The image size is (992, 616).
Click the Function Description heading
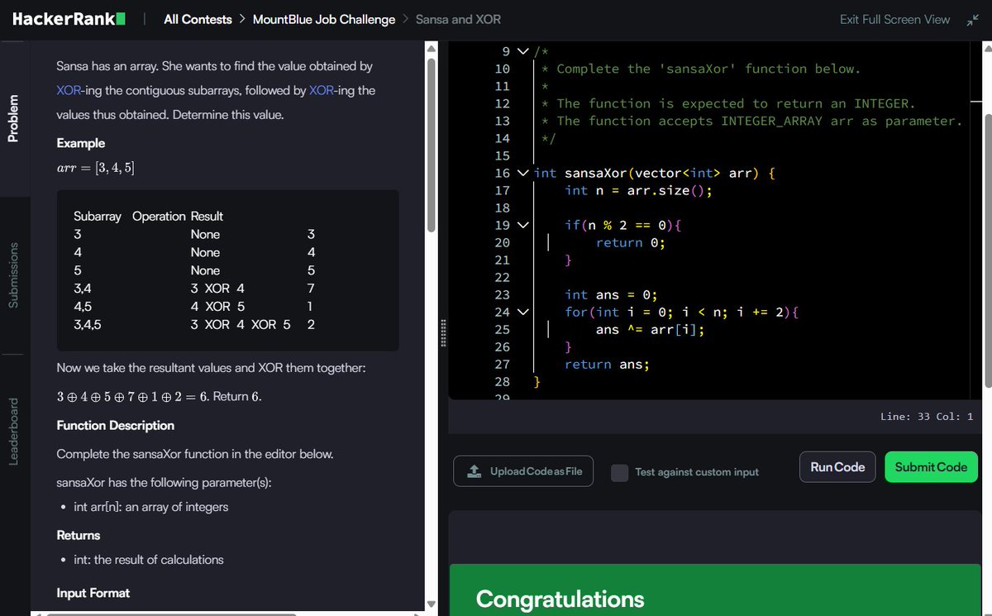(115, 425)
